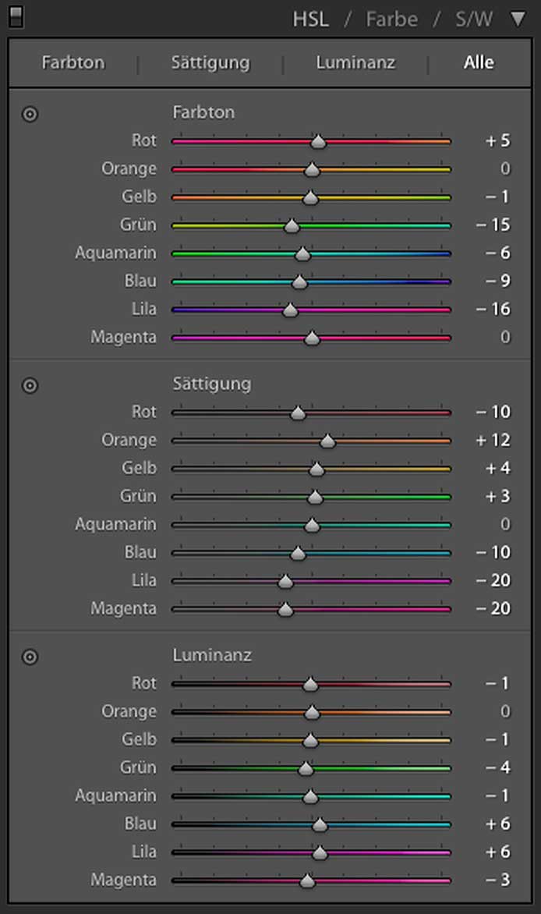The height and width of the screenshot is (914, 541).
Task: Switch to the Farbton tab
Action: click(x=73, y=62)
